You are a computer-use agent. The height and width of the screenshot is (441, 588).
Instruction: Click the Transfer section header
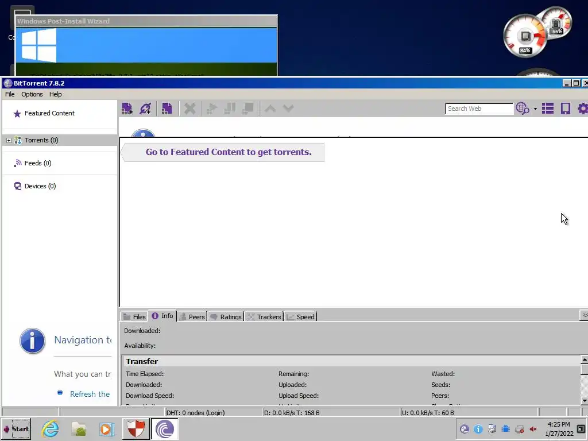pos(351,361)
